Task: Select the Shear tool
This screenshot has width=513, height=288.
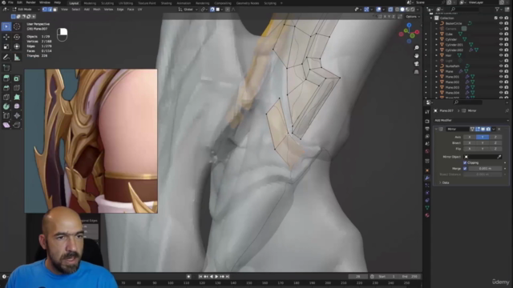Action: click(x=6, y=125)
